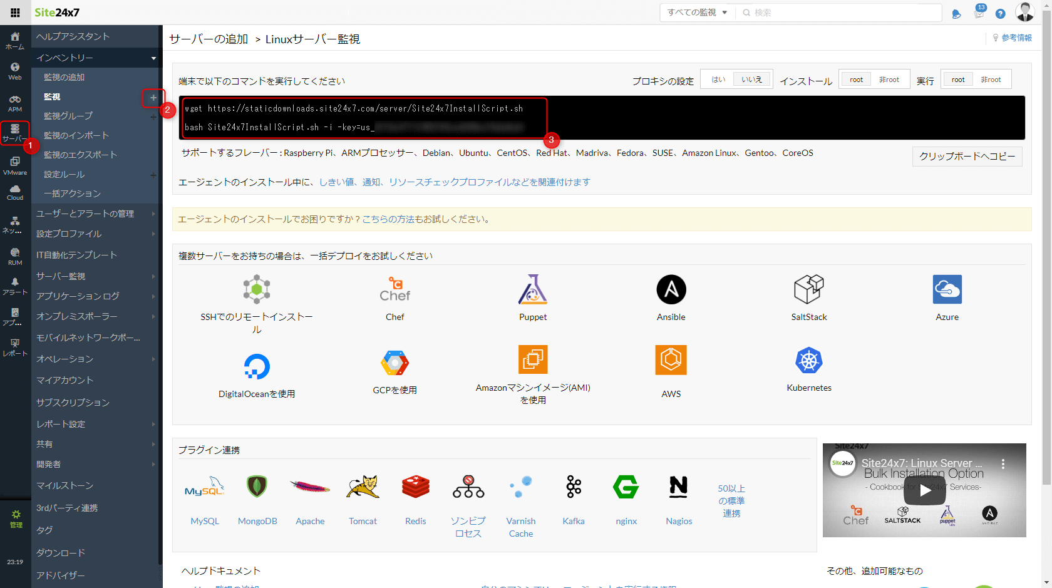Set proxy setting to いいえ

(x=752, y=80)
